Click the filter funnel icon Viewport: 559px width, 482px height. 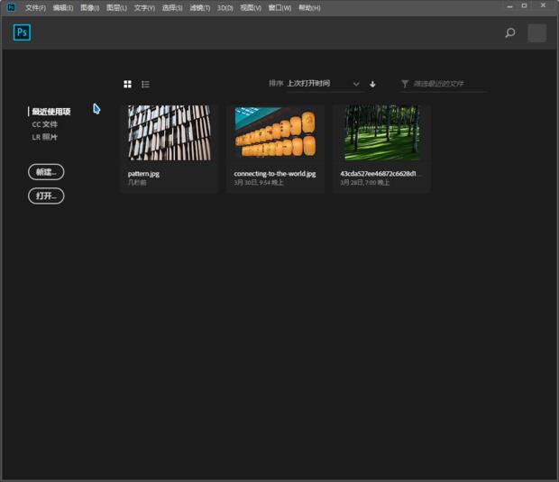point(405,84)
